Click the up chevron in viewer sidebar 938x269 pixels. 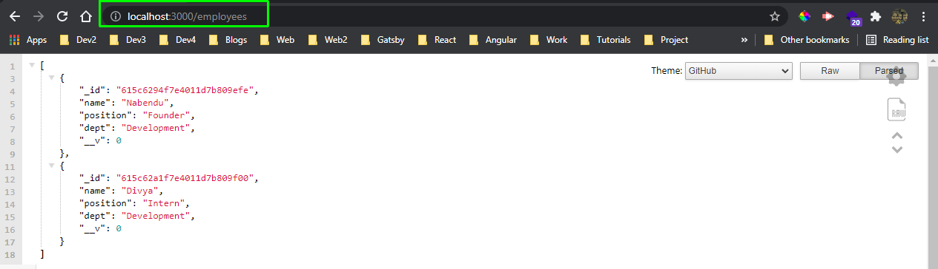pyautogui.click(x=896, y=135)
